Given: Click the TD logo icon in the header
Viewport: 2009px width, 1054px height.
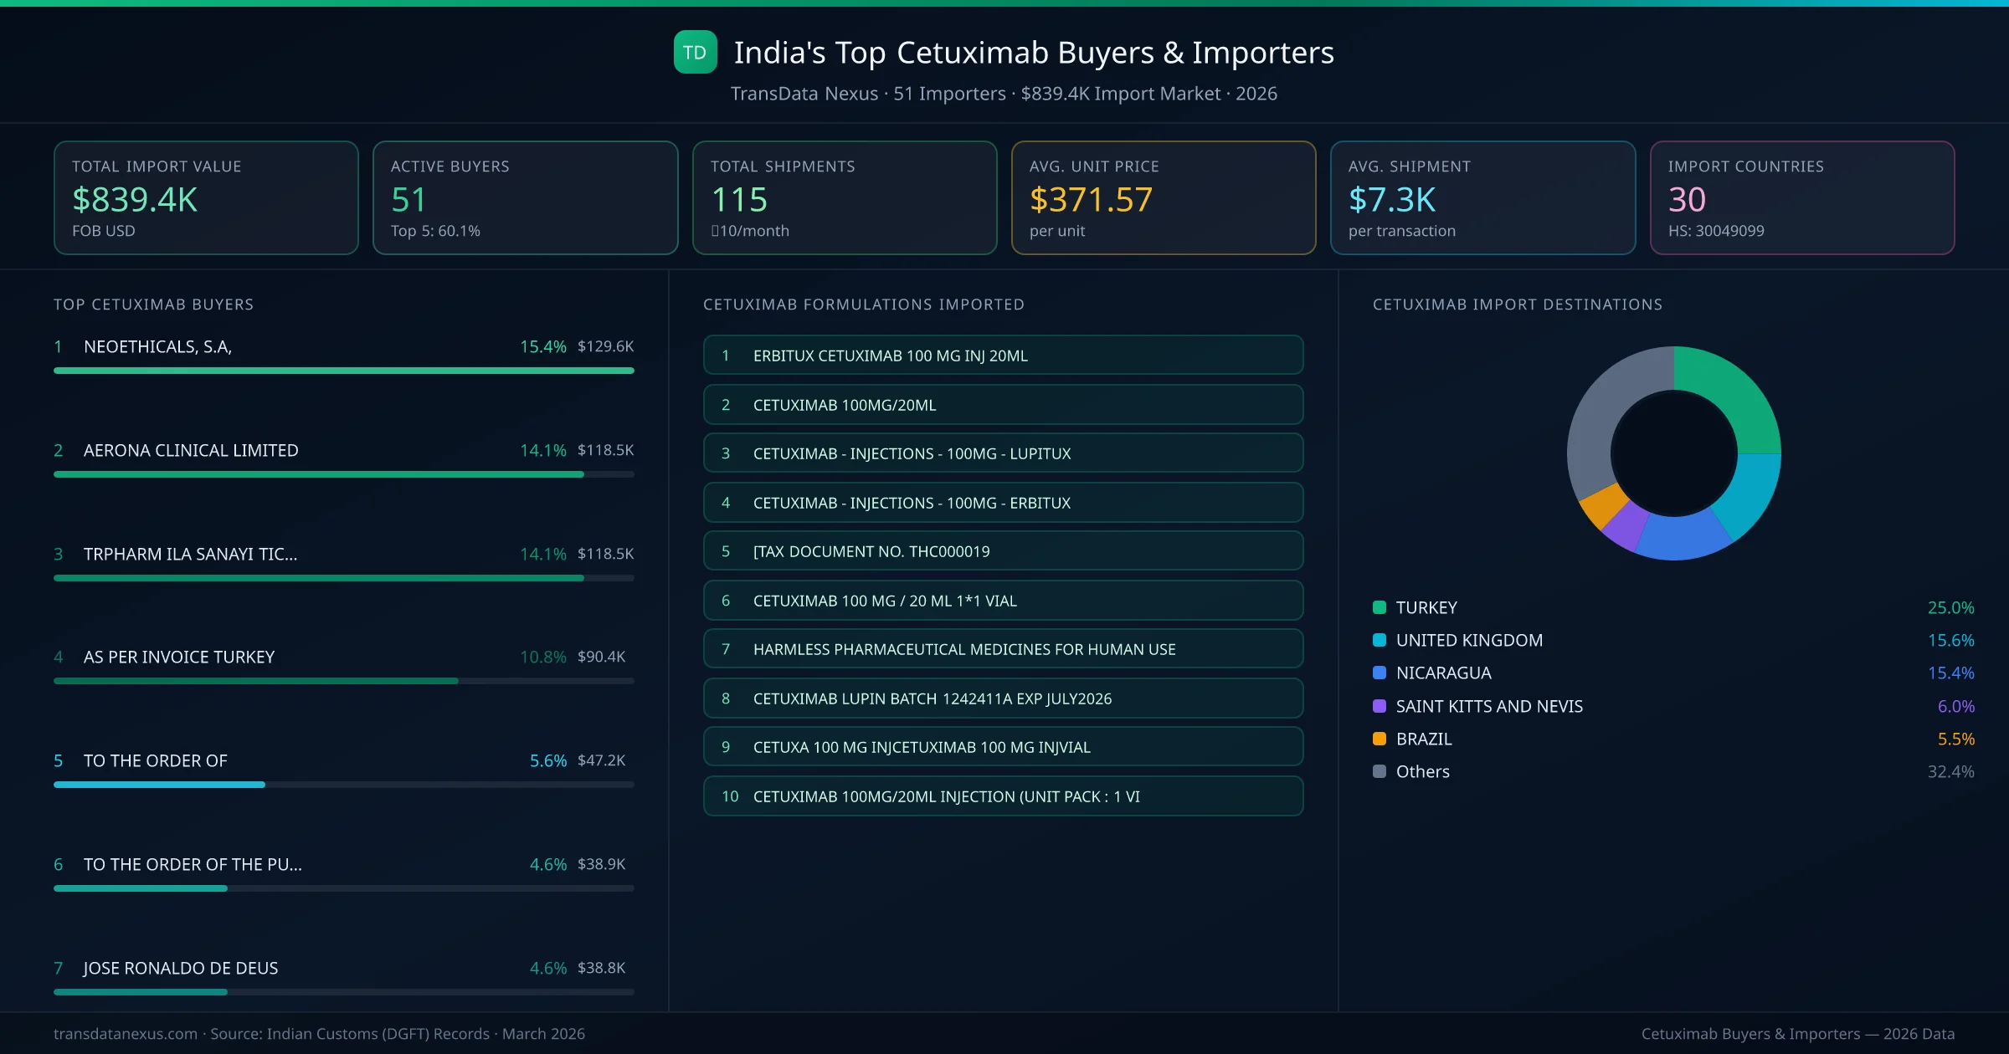Looking at the screenshot, I should click(x=695, y=52).
